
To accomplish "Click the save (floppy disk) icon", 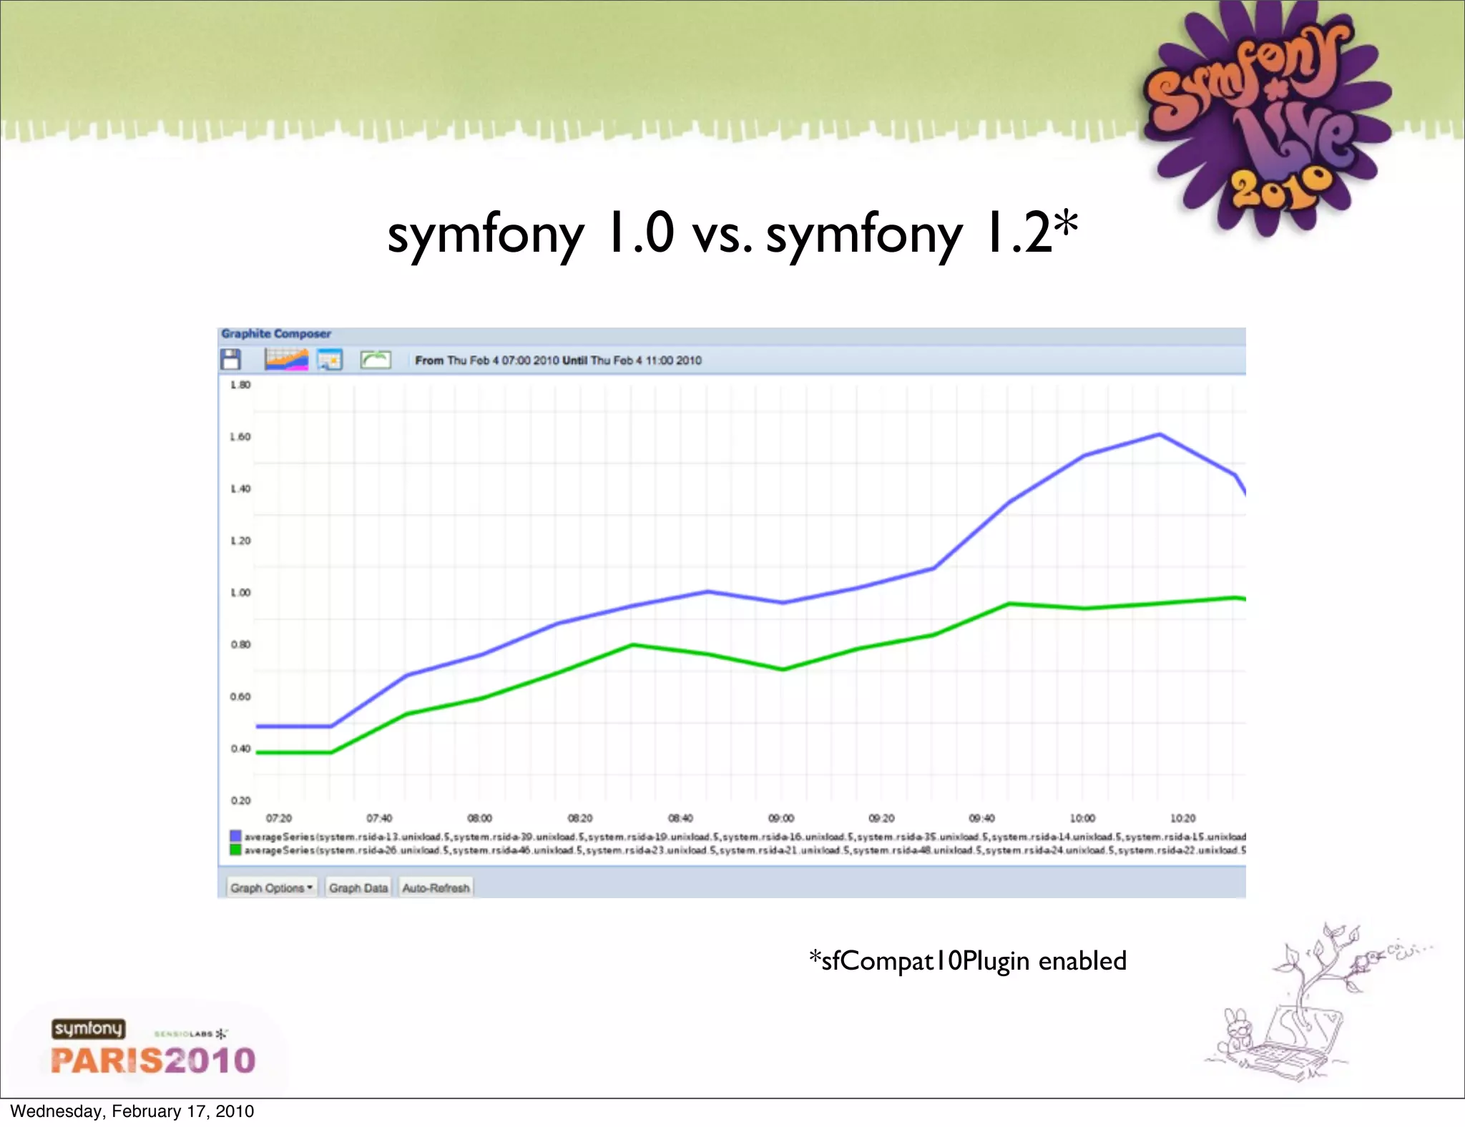I will click(x=230, y=359).
